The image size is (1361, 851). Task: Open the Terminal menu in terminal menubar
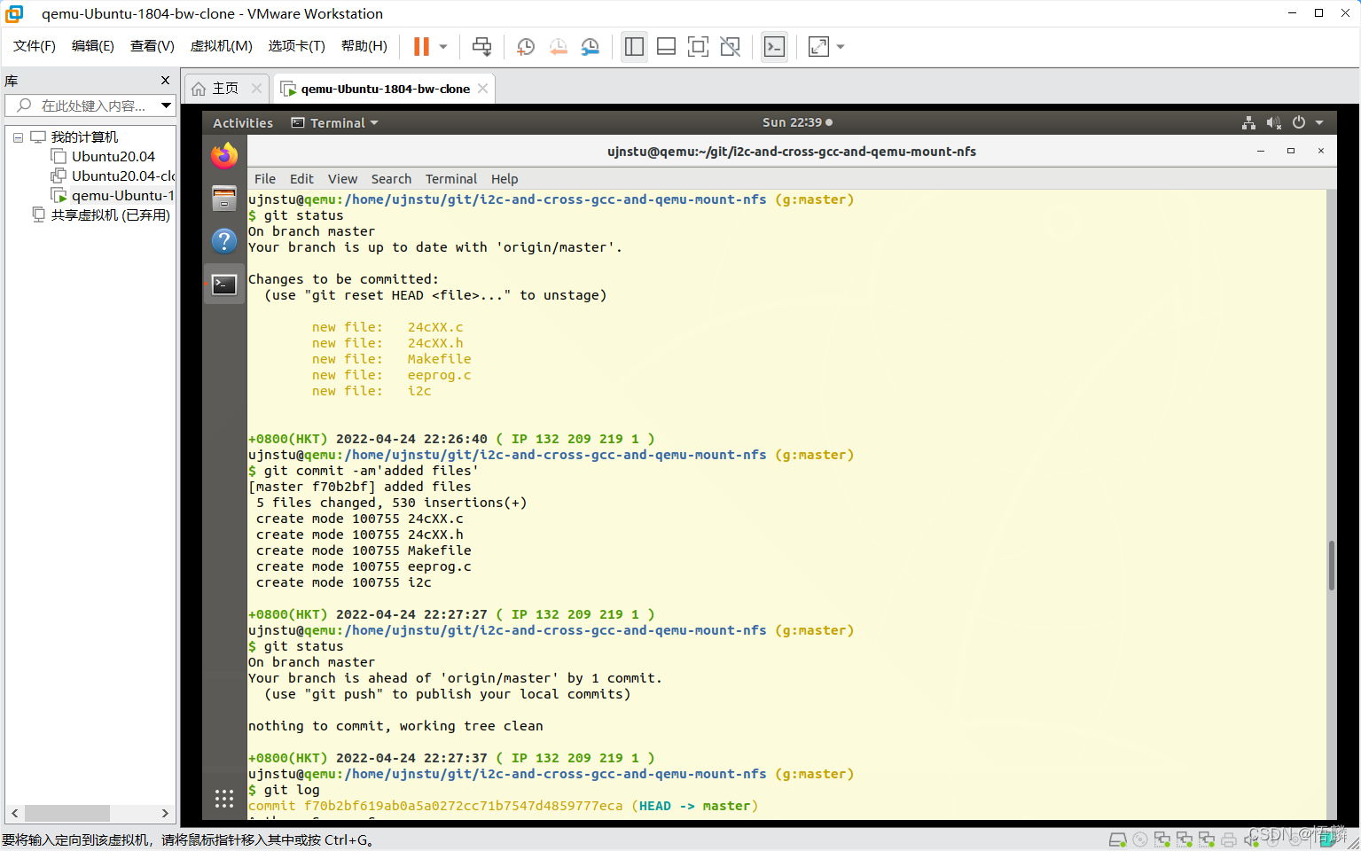(x=451, y=178)
